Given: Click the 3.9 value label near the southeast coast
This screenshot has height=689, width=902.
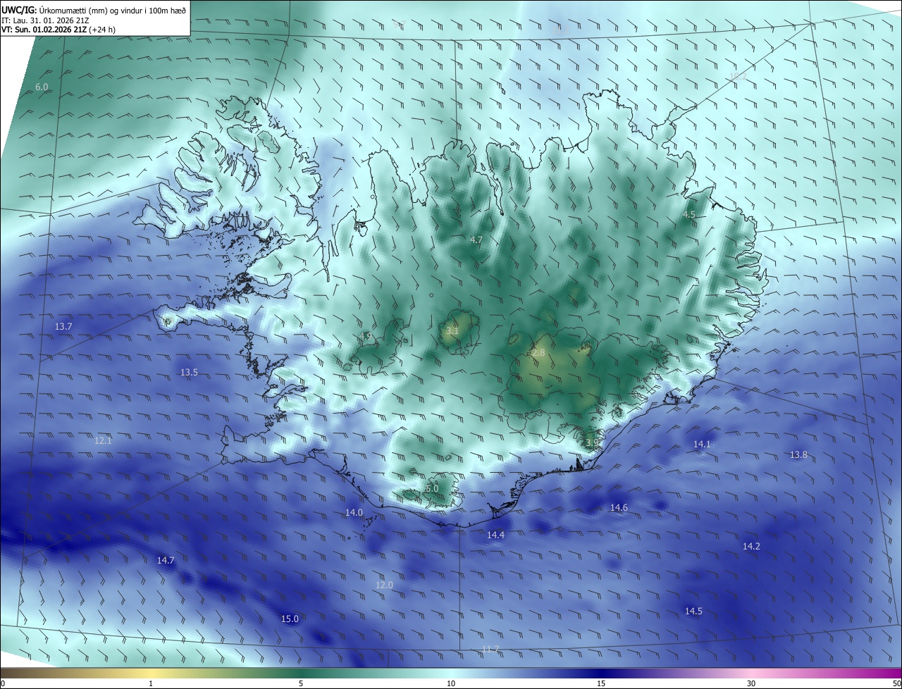Looking at the screenshot, I should (592, 442).
